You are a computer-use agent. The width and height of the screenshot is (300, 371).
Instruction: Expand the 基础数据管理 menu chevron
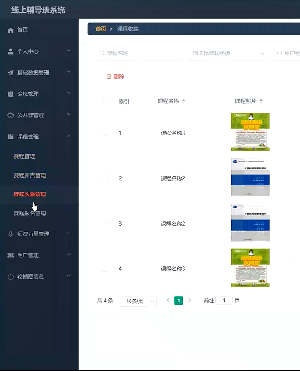tap(69, 72)
